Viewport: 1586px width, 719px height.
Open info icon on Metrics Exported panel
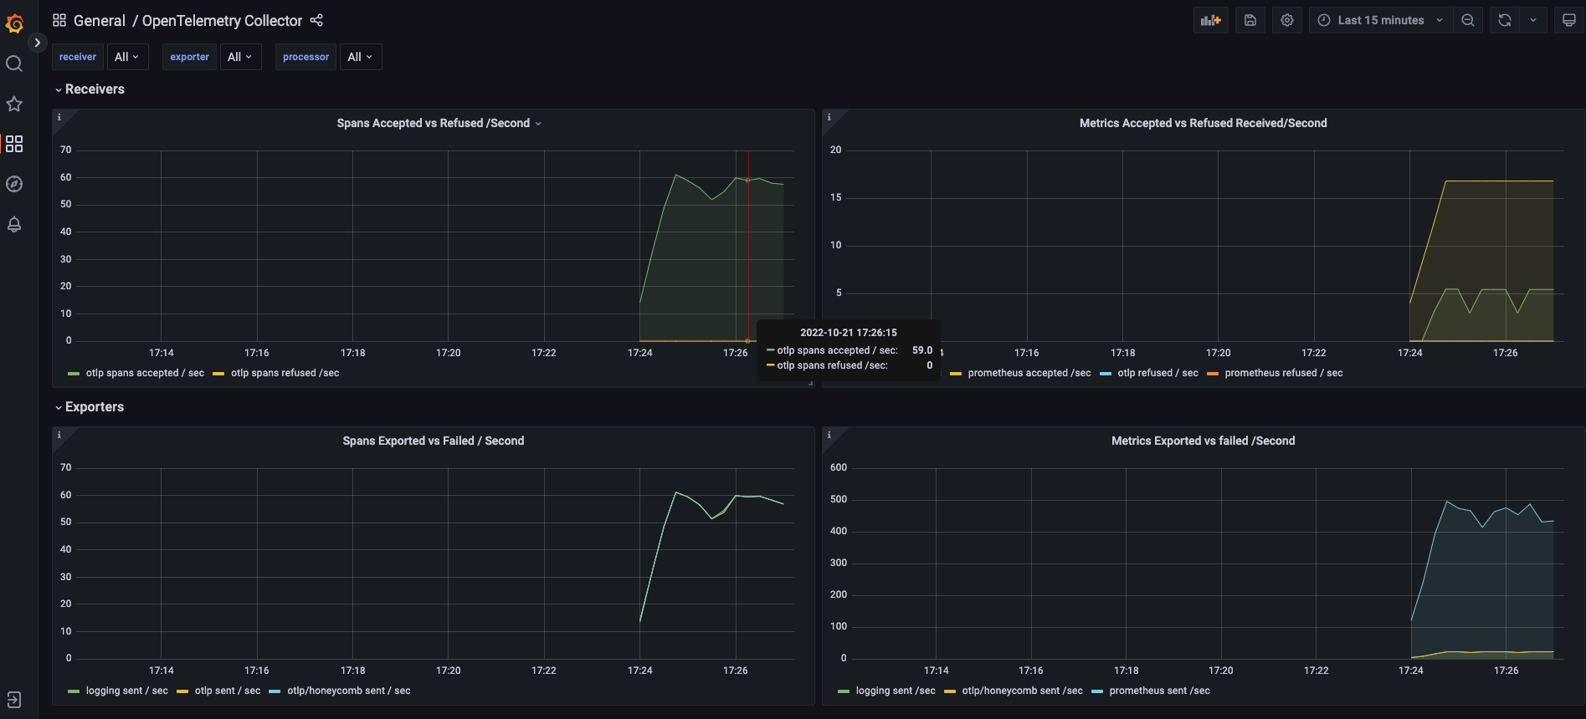tap(829, 435)
